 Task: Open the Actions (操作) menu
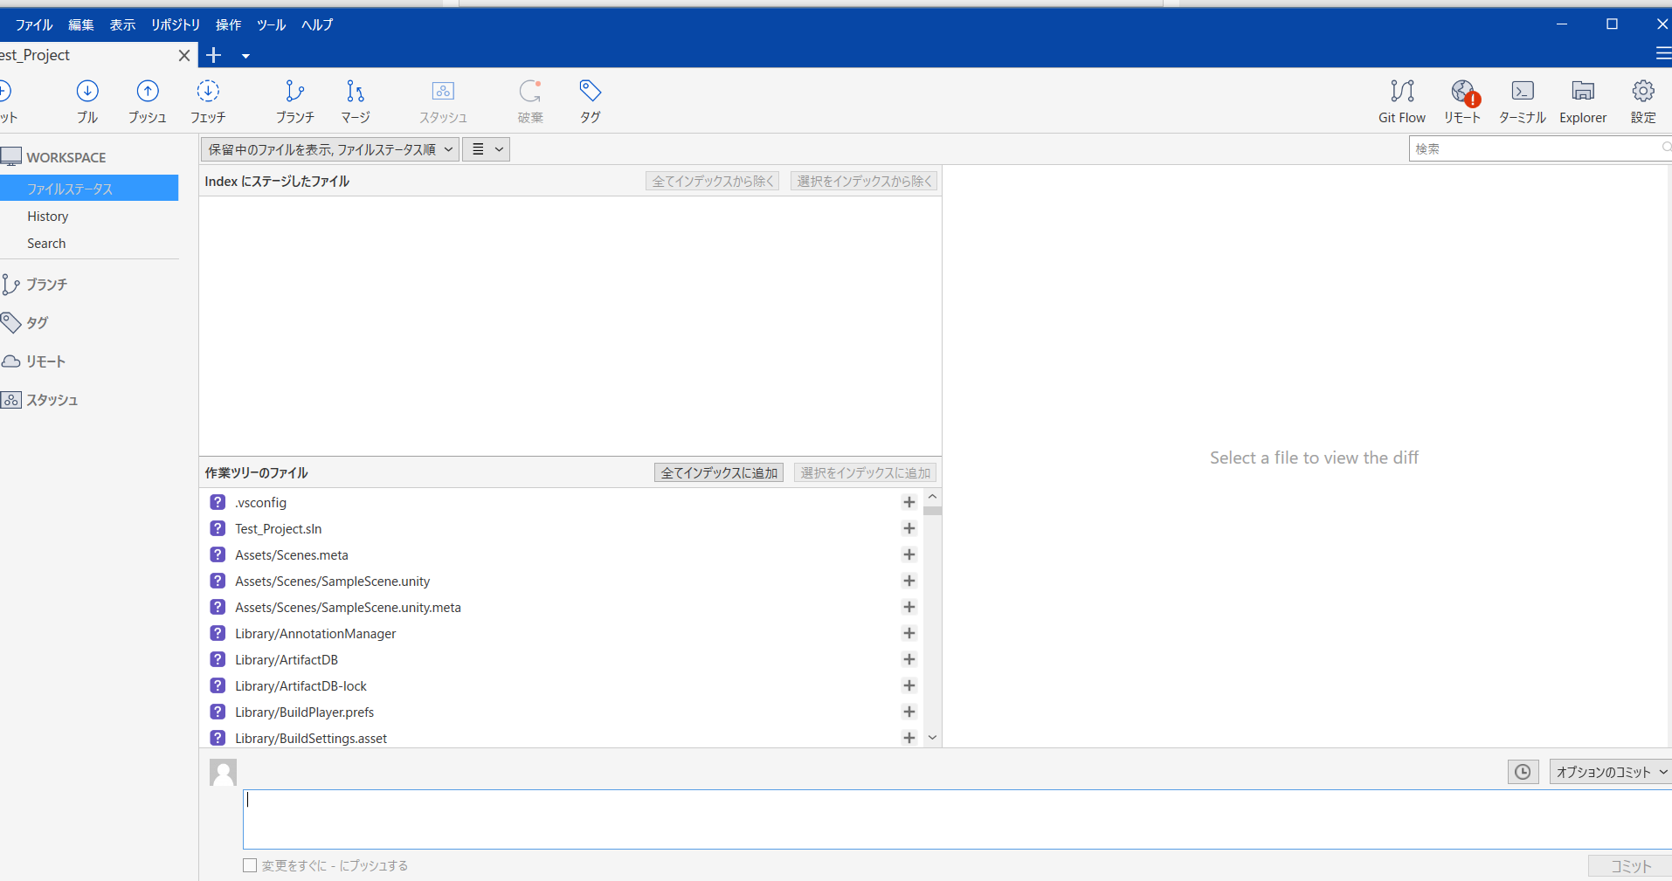point(229,24)
